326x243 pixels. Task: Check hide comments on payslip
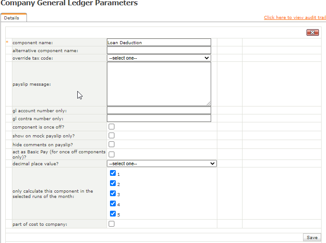[112, 144]
